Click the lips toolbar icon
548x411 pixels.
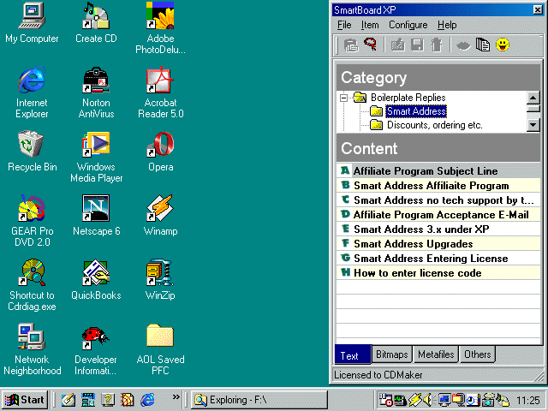(463, 45)
